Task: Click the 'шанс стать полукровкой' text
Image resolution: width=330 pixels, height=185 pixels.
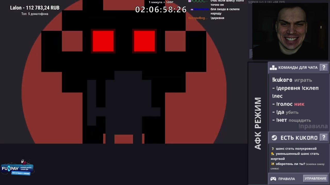Action: tap(296, 149)
